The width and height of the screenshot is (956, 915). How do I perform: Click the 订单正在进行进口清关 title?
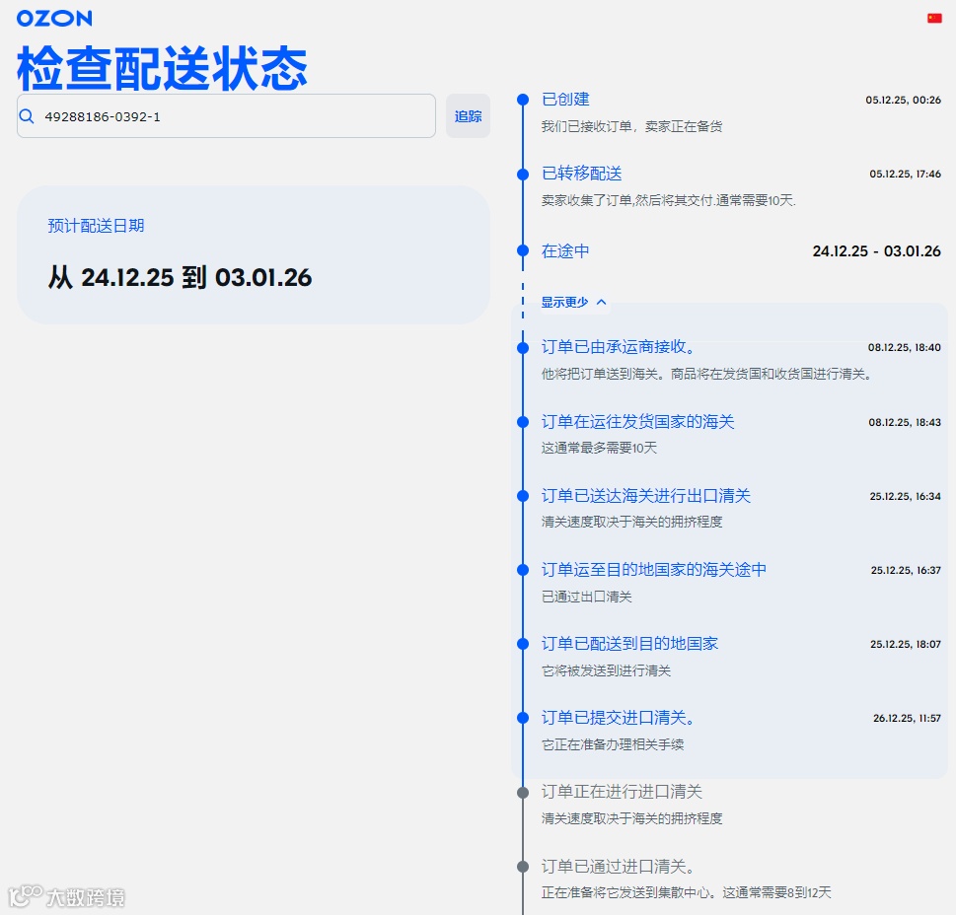(622, 792)
